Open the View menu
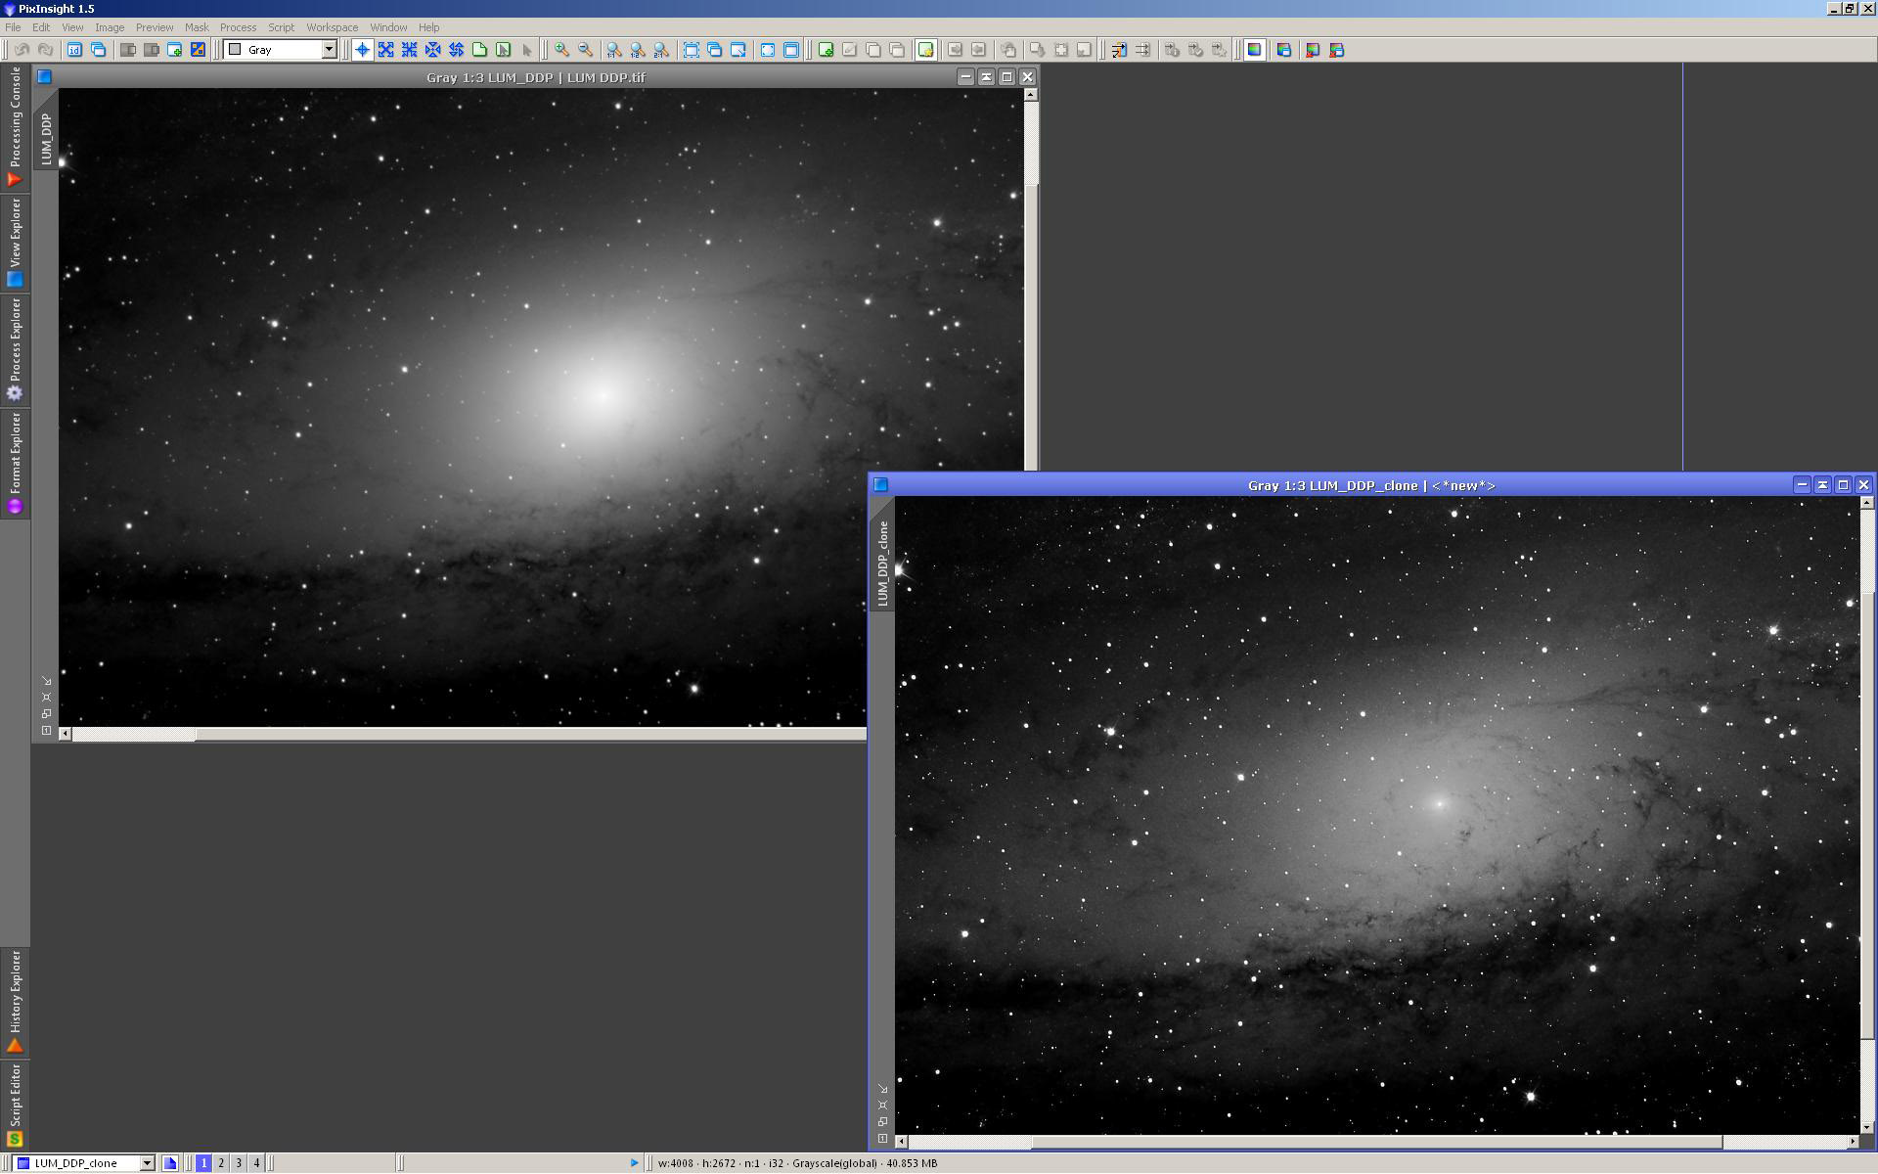This screenshot has width=1878, height=1174. pos(72,27)
